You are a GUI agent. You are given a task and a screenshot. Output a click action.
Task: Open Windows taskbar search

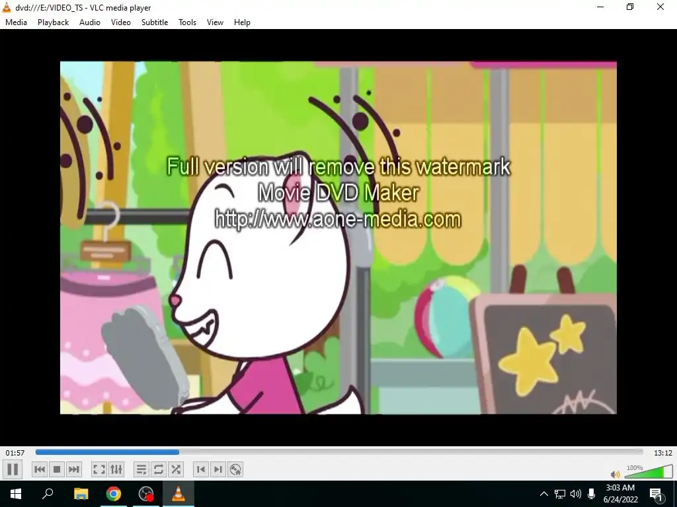click(x=48, y=494)
